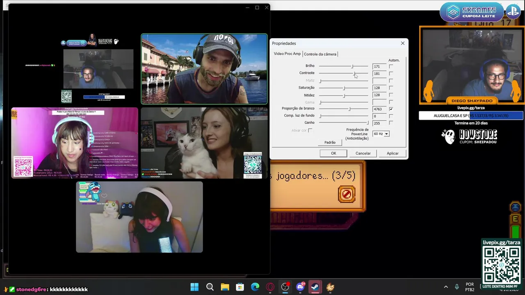Adjust the Contraste slider

click(x=344, y=73)
